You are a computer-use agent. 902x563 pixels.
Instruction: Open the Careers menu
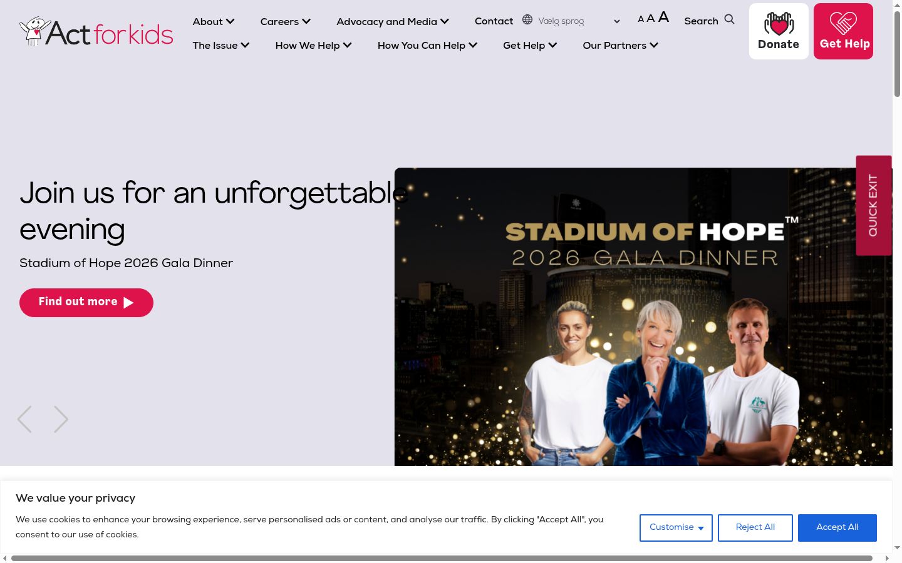coord(286,21)
